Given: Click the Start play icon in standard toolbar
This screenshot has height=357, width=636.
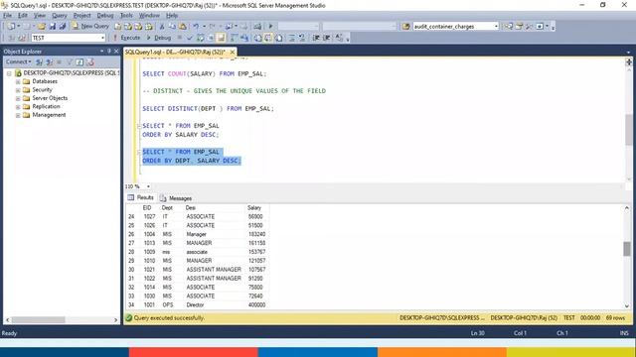Looking at the screenshot, I should 270,27.
